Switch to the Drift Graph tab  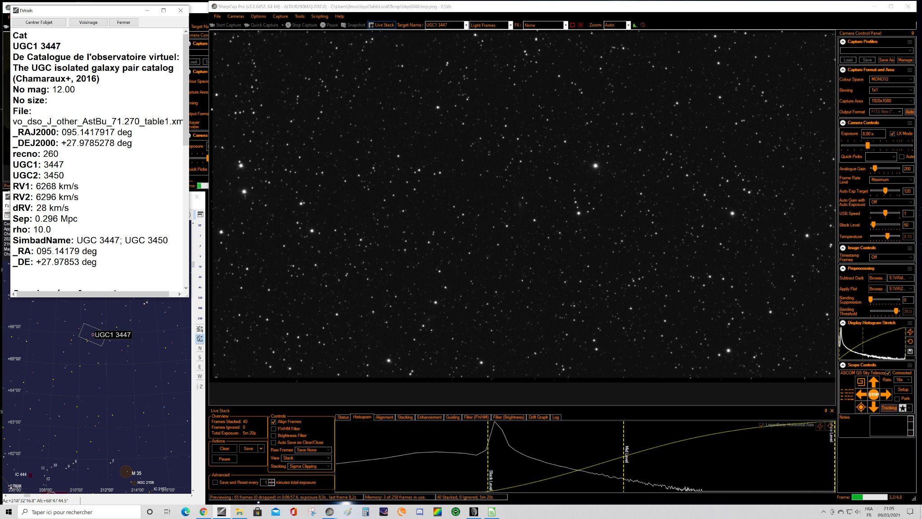pyautogui.click(x=538, y=417)
